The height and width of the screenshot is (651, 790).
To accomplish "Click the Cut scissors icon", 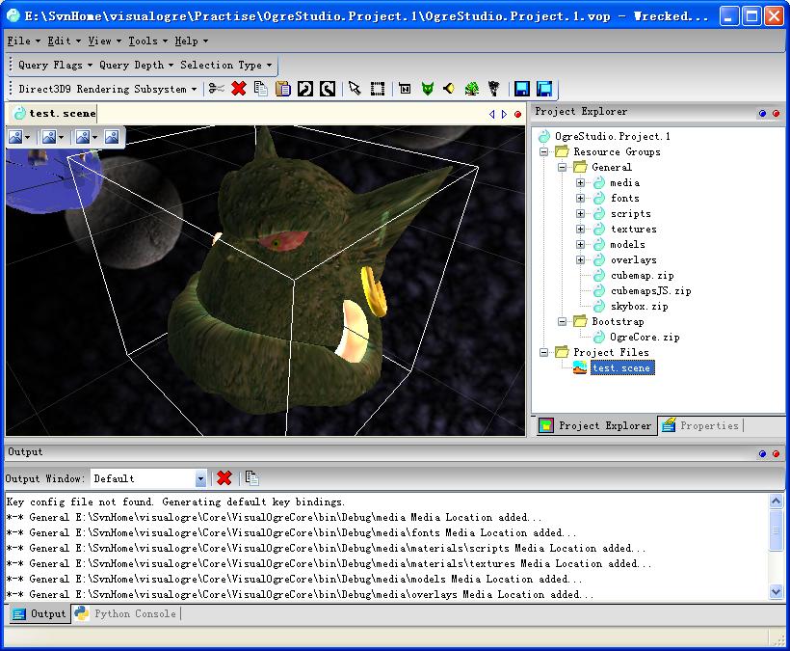I will coord(217,89).
